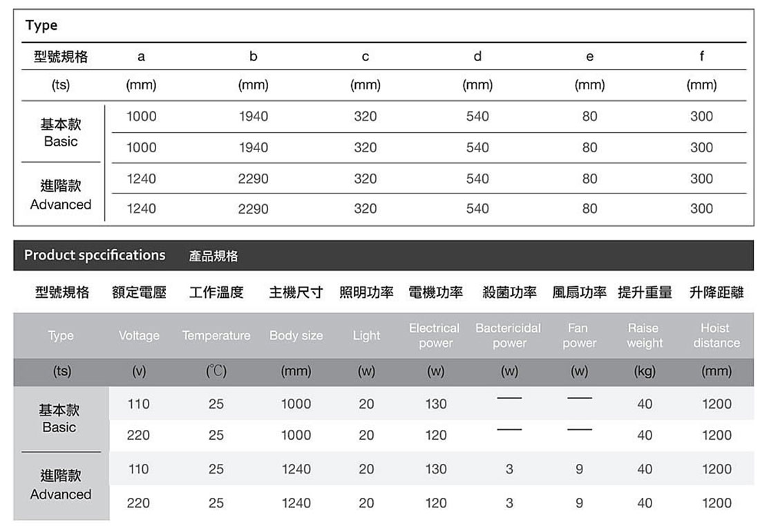
Task: Select the "Hoist distance" column header
Action: (x=716, y=335)
